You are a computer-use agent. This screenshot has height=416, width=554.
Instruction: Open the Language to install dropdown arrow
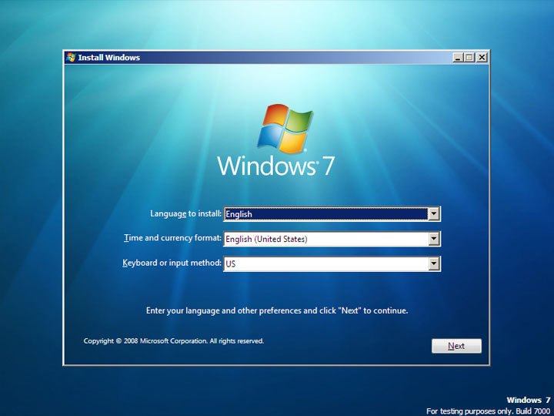(433, 214)
